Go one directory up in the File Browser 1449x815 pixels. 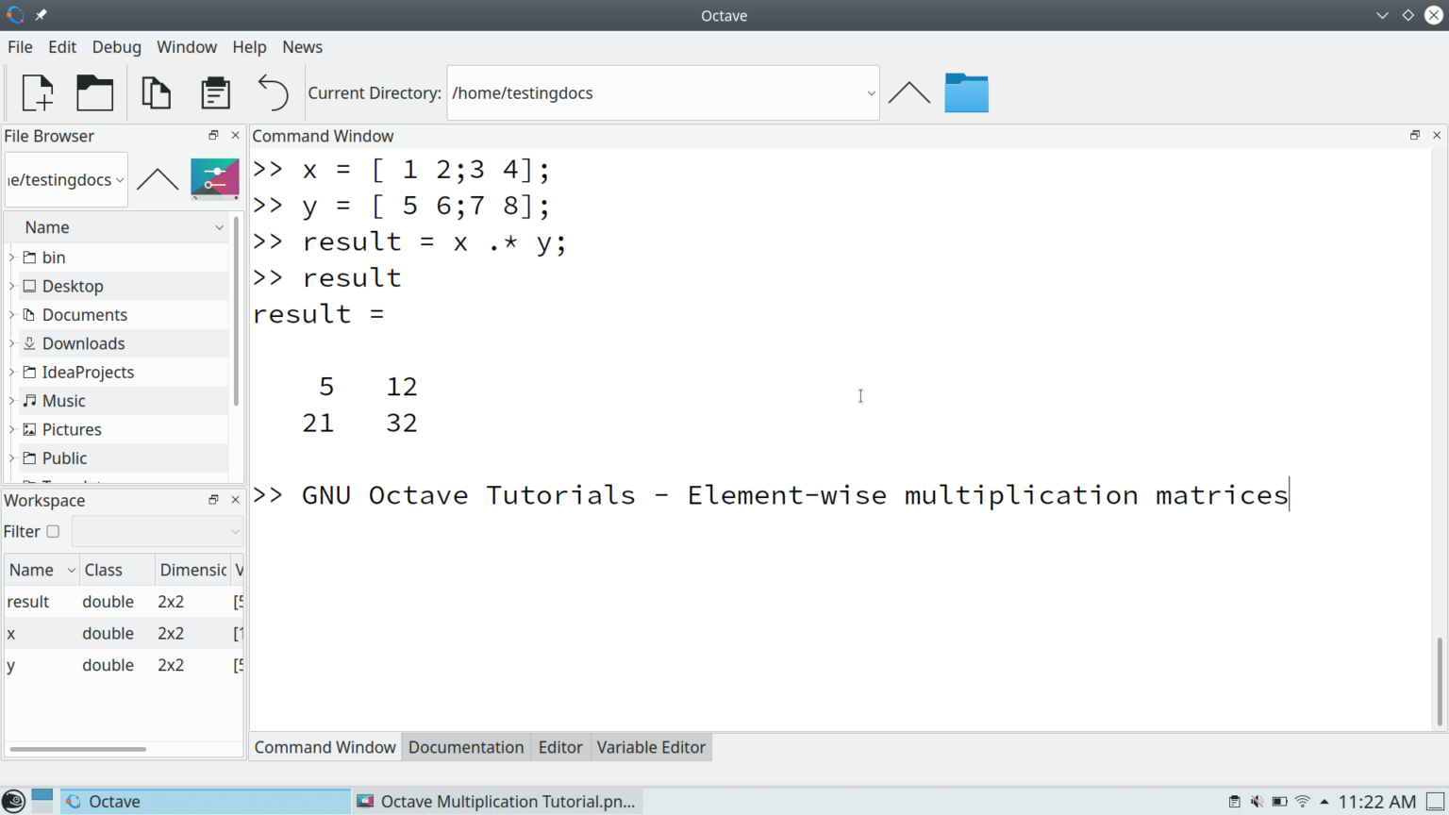(x=157, y=179)
